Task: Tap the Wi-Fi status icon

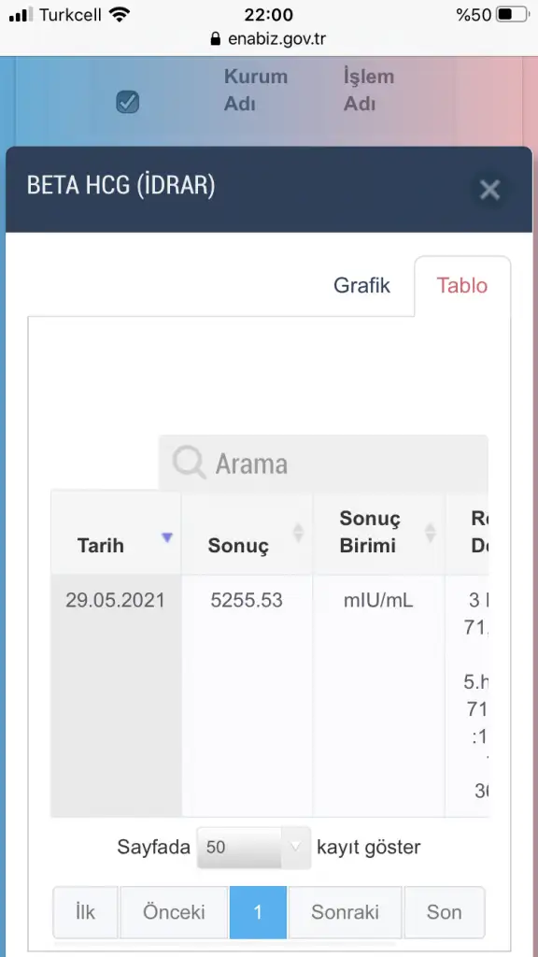Action: [x=120, y=15]
